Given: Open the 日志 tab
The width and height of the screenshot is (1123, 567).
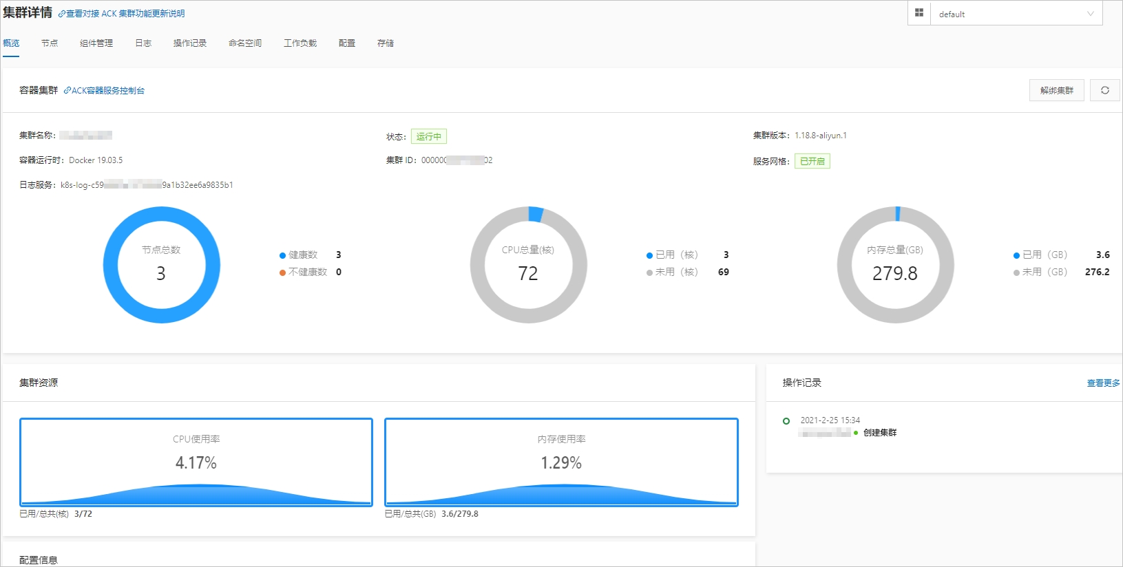Looking at the screenshot, I should pos(143,43).
